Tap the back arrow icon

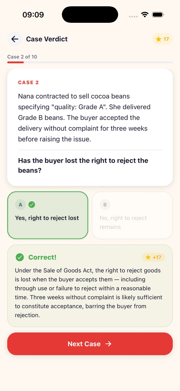pyautogui.click(x=15, y=39)
